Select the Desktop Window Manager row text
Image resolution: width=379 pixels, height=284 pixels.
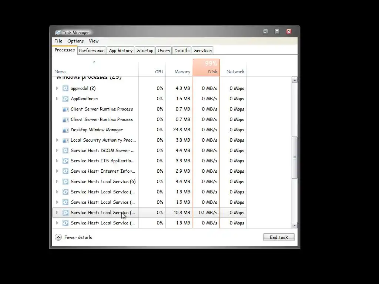pos(97,130)
